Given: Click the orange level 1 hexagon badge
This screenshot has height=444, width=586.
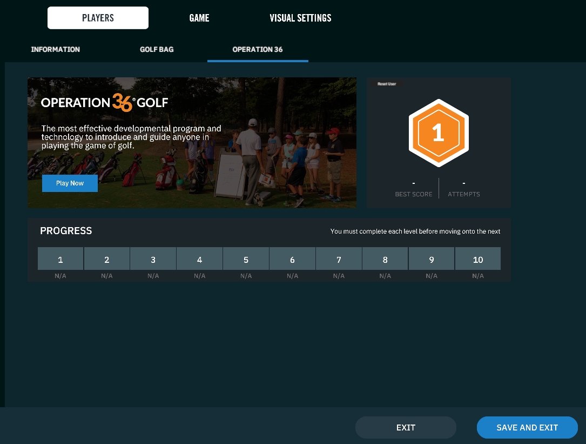Looking at the screenshot, I should [438, 134].
